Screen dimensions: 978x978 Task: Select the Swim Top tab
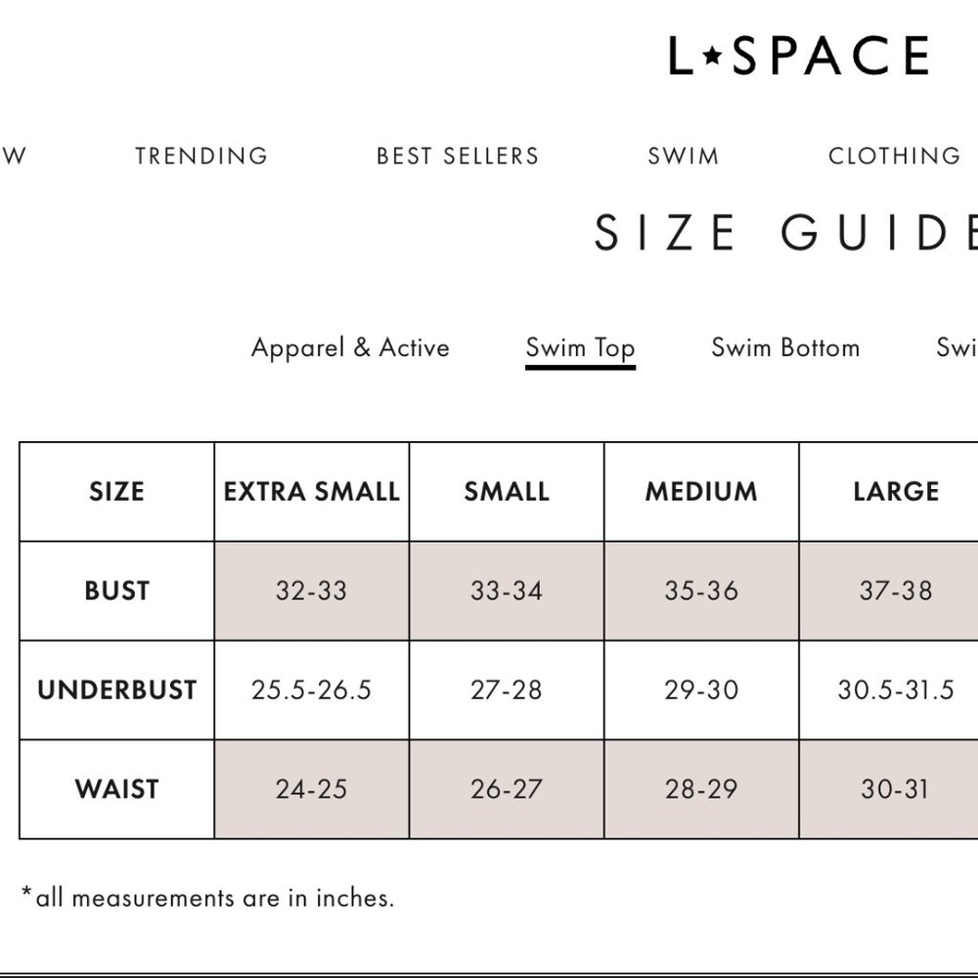click(x=580, y=349)
